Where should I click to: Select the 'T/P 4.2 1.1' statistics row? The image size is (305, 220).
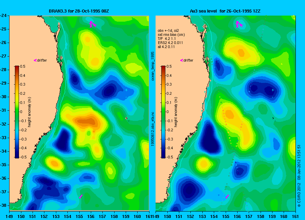click(x=167, y=39)
